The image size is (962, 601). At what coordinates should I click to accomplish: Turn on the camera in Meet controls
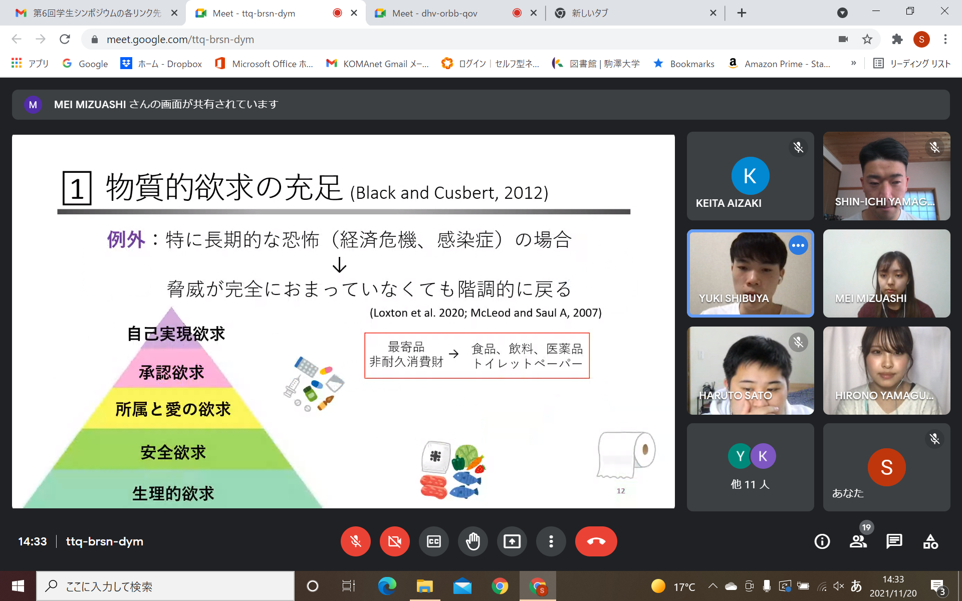[x=394, y=541]
